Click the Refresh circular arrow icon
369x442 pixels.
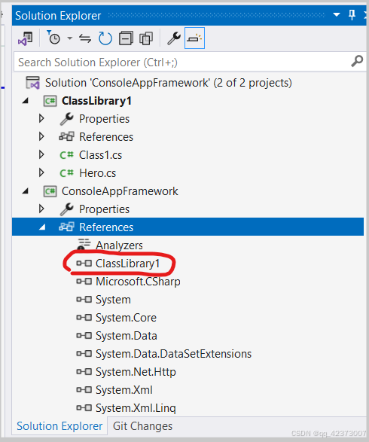coord(105,38)
